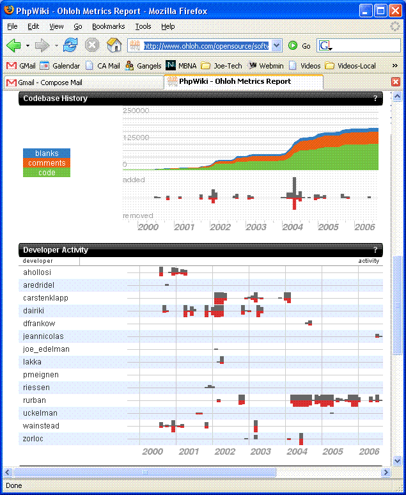
Task: Open Developer Activity help question mark
Action: (x=375, y=250)
